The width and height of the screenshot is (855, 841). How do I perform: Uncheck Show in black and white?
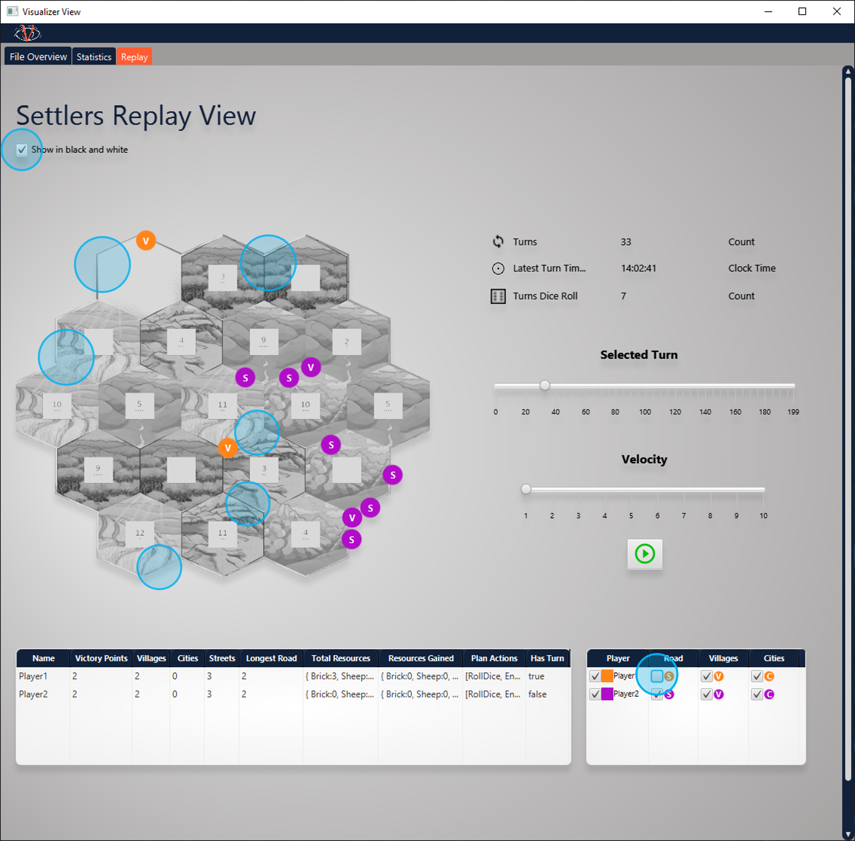pos(22,150)
